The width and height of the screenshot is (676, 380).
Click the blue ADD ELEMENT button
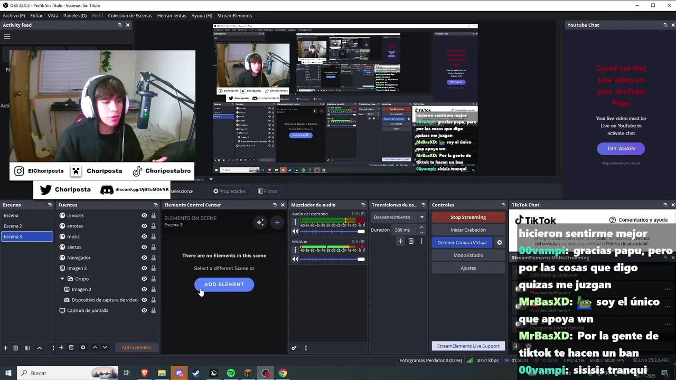coord(224,284)
